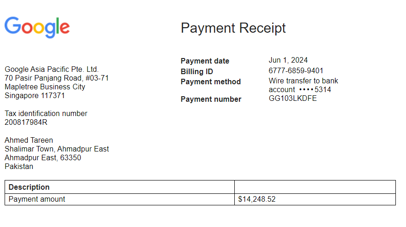Click the Google logo
406x227 pixels.
(37, 27)
